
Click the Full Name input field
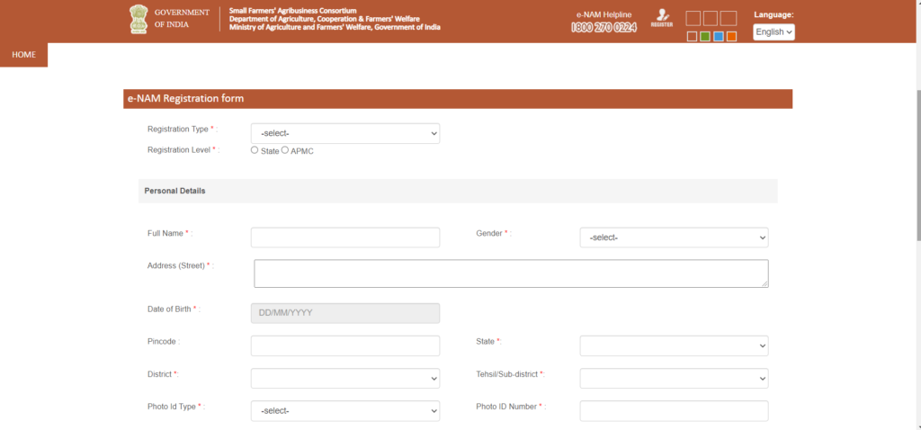point(344,237)
